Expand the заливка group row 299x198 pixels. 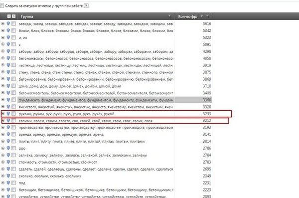[3, 155]
